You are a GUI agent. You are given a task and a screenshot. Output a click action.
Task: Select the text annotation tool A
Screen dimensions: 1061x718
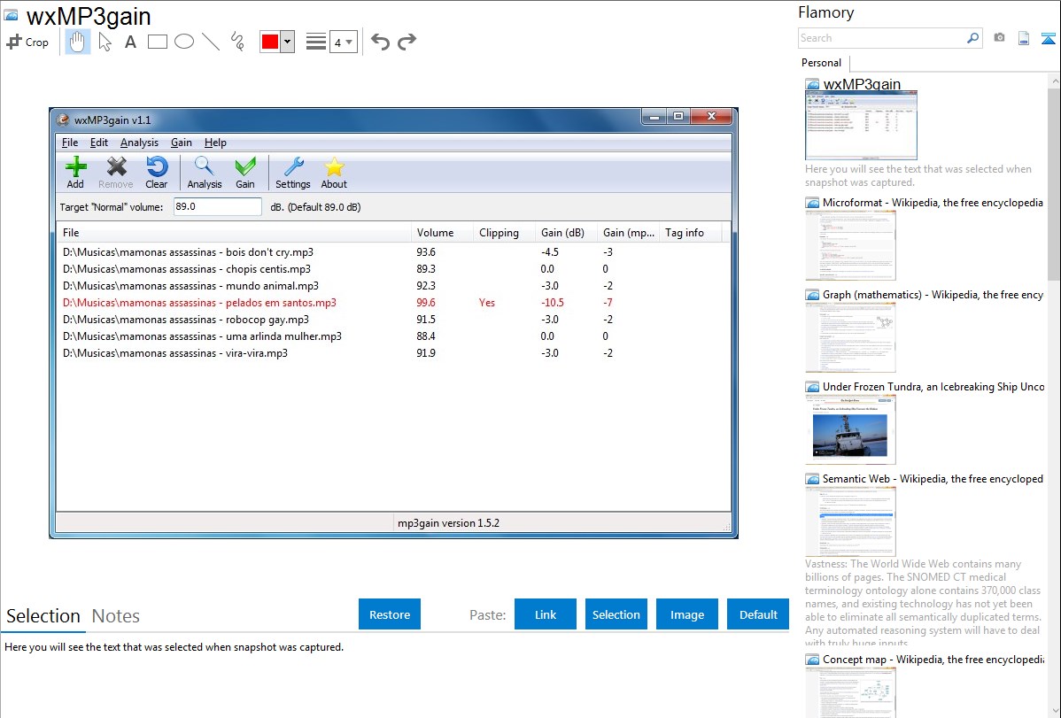click(130, 42)
